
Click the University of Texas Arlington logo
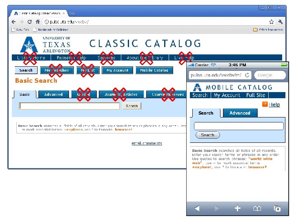point(45,44)
